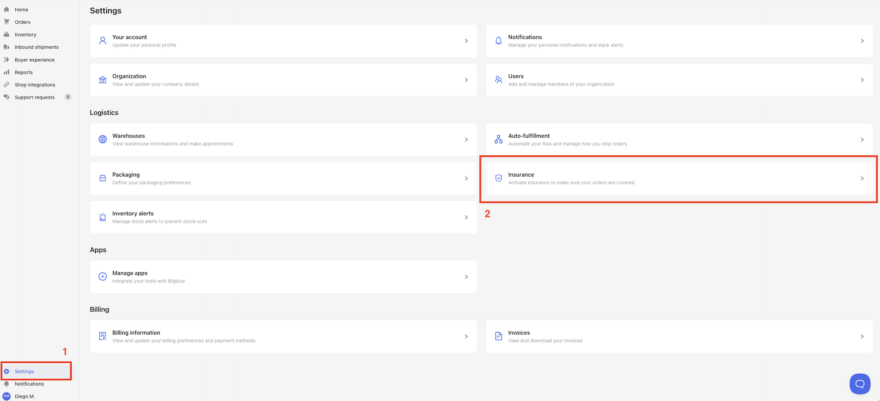Viewport: 880px width, 401px height.
Task: Click the Packaging box icon
Action: (102, 178)
